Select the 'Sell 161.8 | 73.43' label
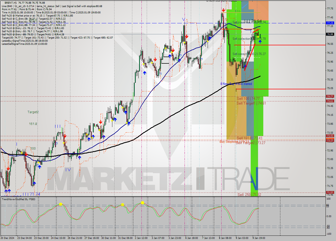 (249, 138)
